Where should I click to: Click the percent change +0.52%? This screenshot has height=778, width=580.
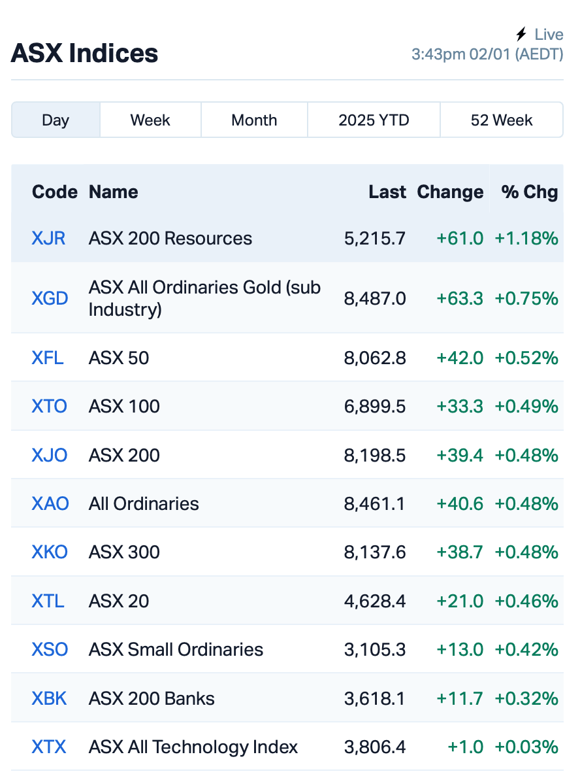[526, 358]
